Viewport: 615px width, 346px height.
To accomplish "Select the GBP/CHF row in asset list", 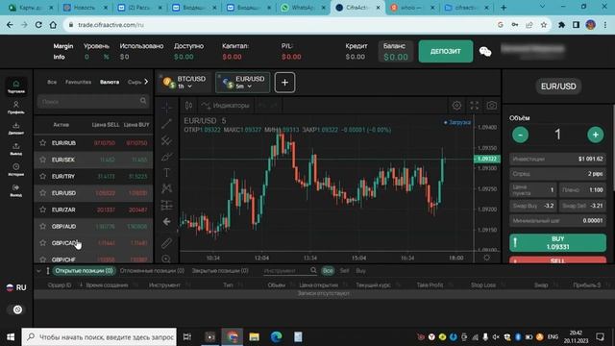I will point(93,259).
